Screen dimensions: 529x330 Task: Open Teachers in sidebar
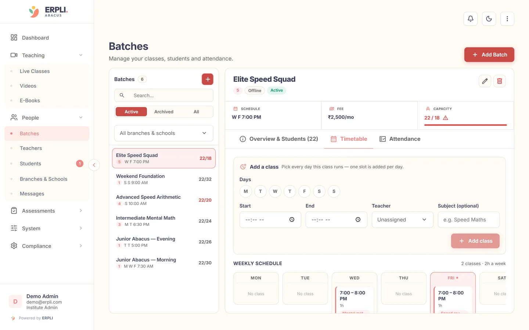pyautogui.click(x=47, y=148)
